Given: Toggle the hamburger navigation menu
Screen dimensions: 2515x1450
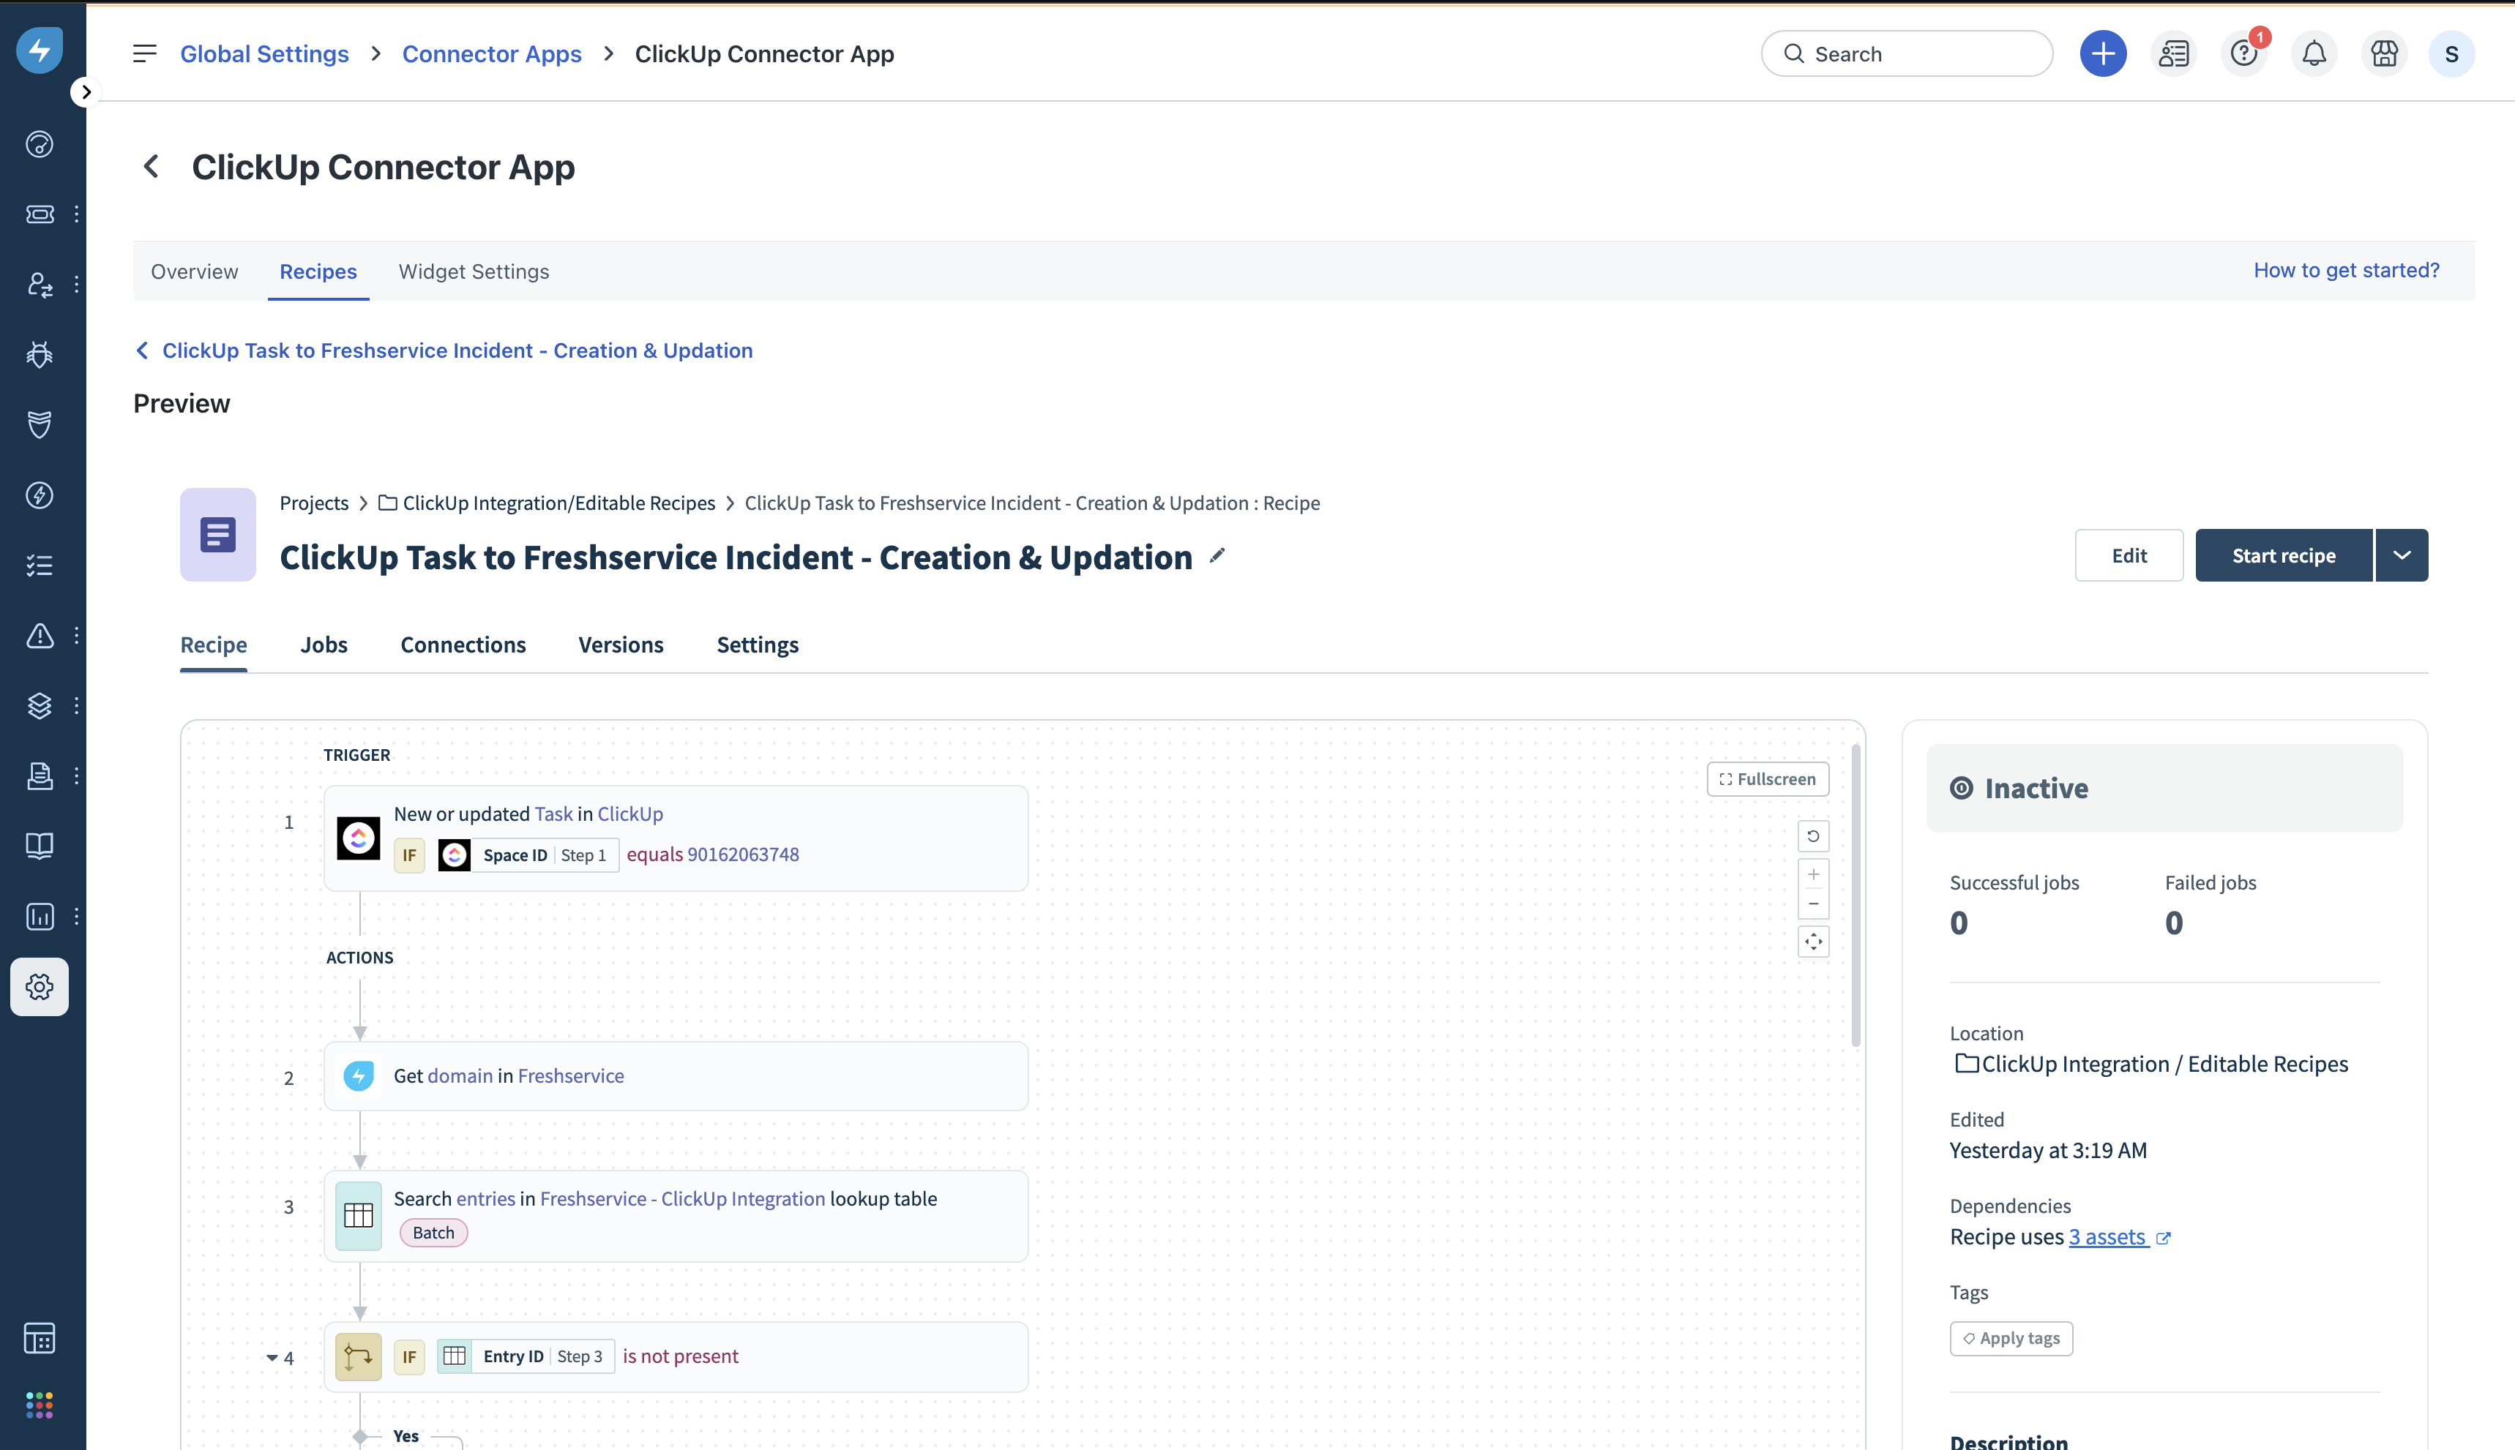Looking at the screenshot, I should pos(144,54).
